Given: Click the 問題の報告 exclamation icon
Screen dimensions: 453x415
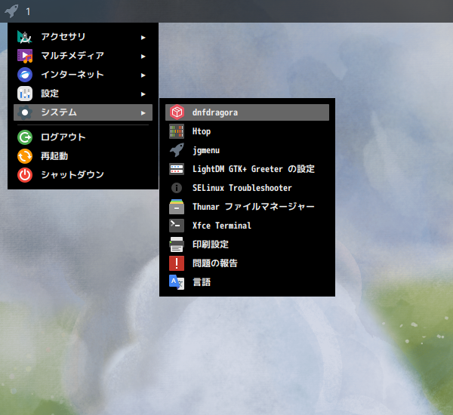Looking at the screenshot, I should coord(177,263).
